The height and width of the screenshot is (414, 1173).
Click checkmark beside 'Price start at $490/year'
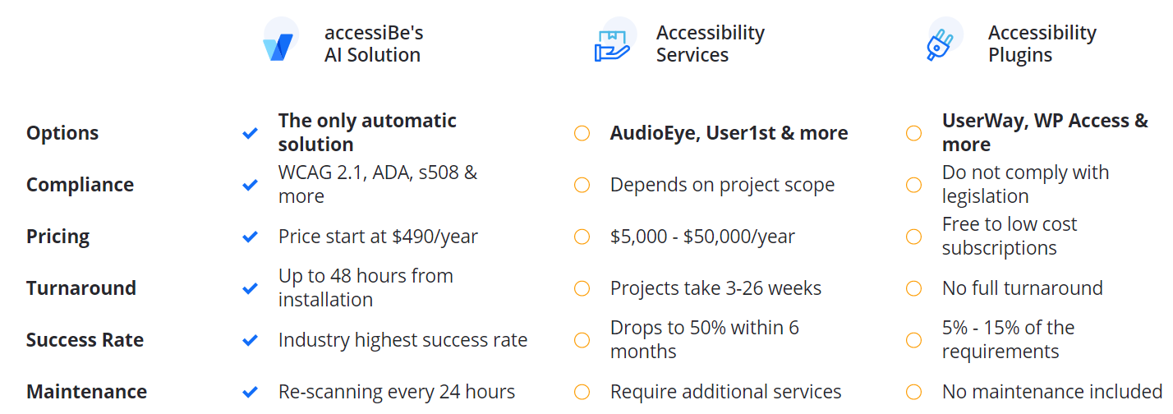251,237
